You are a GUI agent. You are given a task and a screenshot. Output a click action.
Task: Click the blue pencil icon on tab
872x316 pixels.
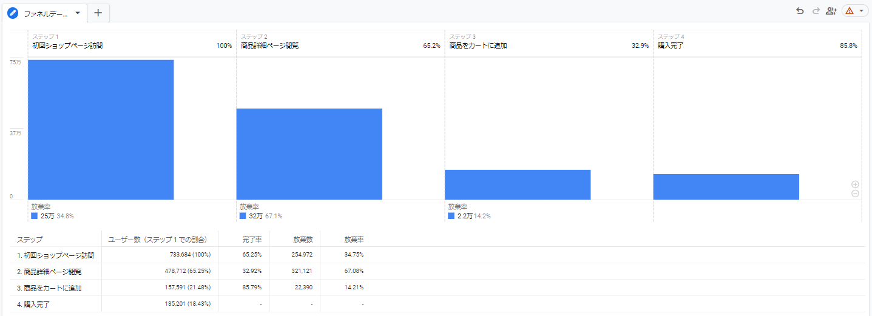pyautogui.click(x=13, y=13)
